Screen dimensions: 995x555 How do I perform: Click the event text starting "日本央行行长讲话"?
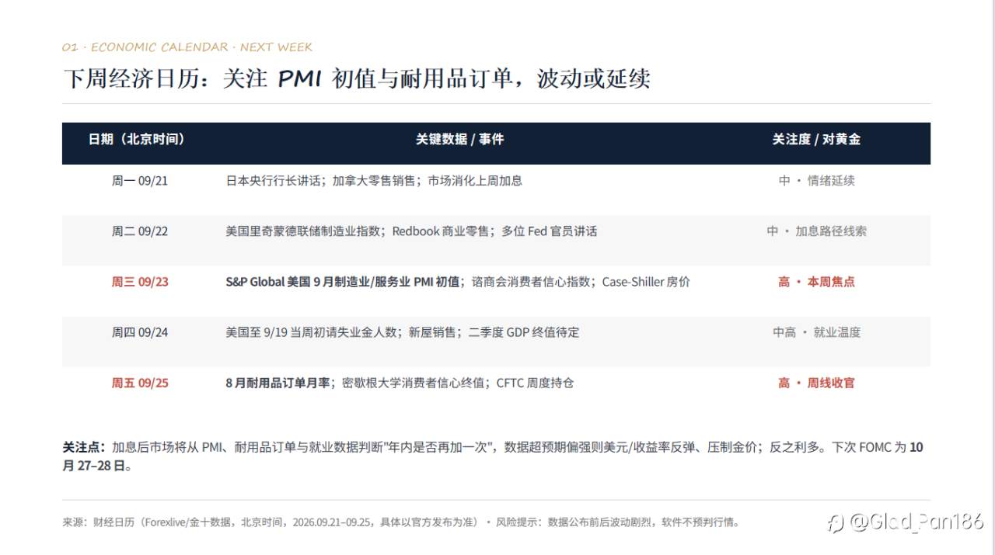click(374, 181)
